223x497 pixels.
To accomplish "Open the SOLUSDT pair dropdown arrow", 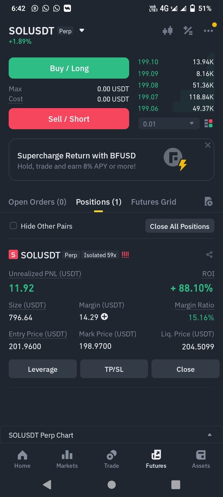I will coord(82,30).
